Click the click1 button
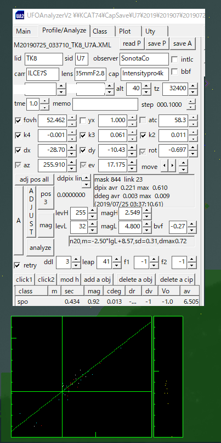 25,280
